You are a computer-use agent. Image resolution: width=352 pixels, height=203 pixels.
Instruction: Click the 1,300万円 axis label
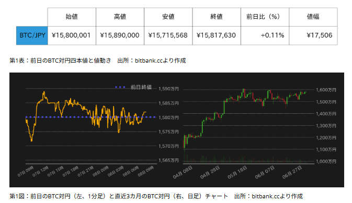click(326, 126)
